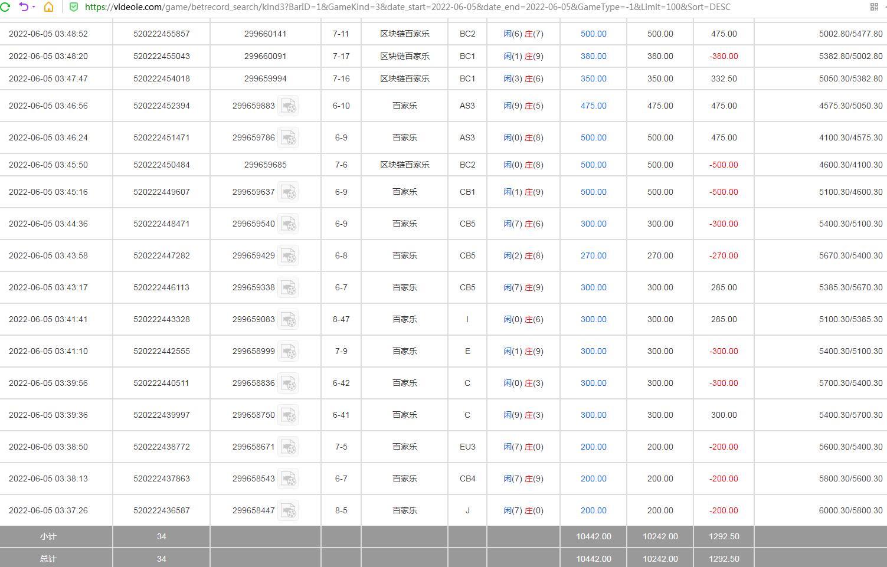Select round number 299660141

(x=266, y=34)
